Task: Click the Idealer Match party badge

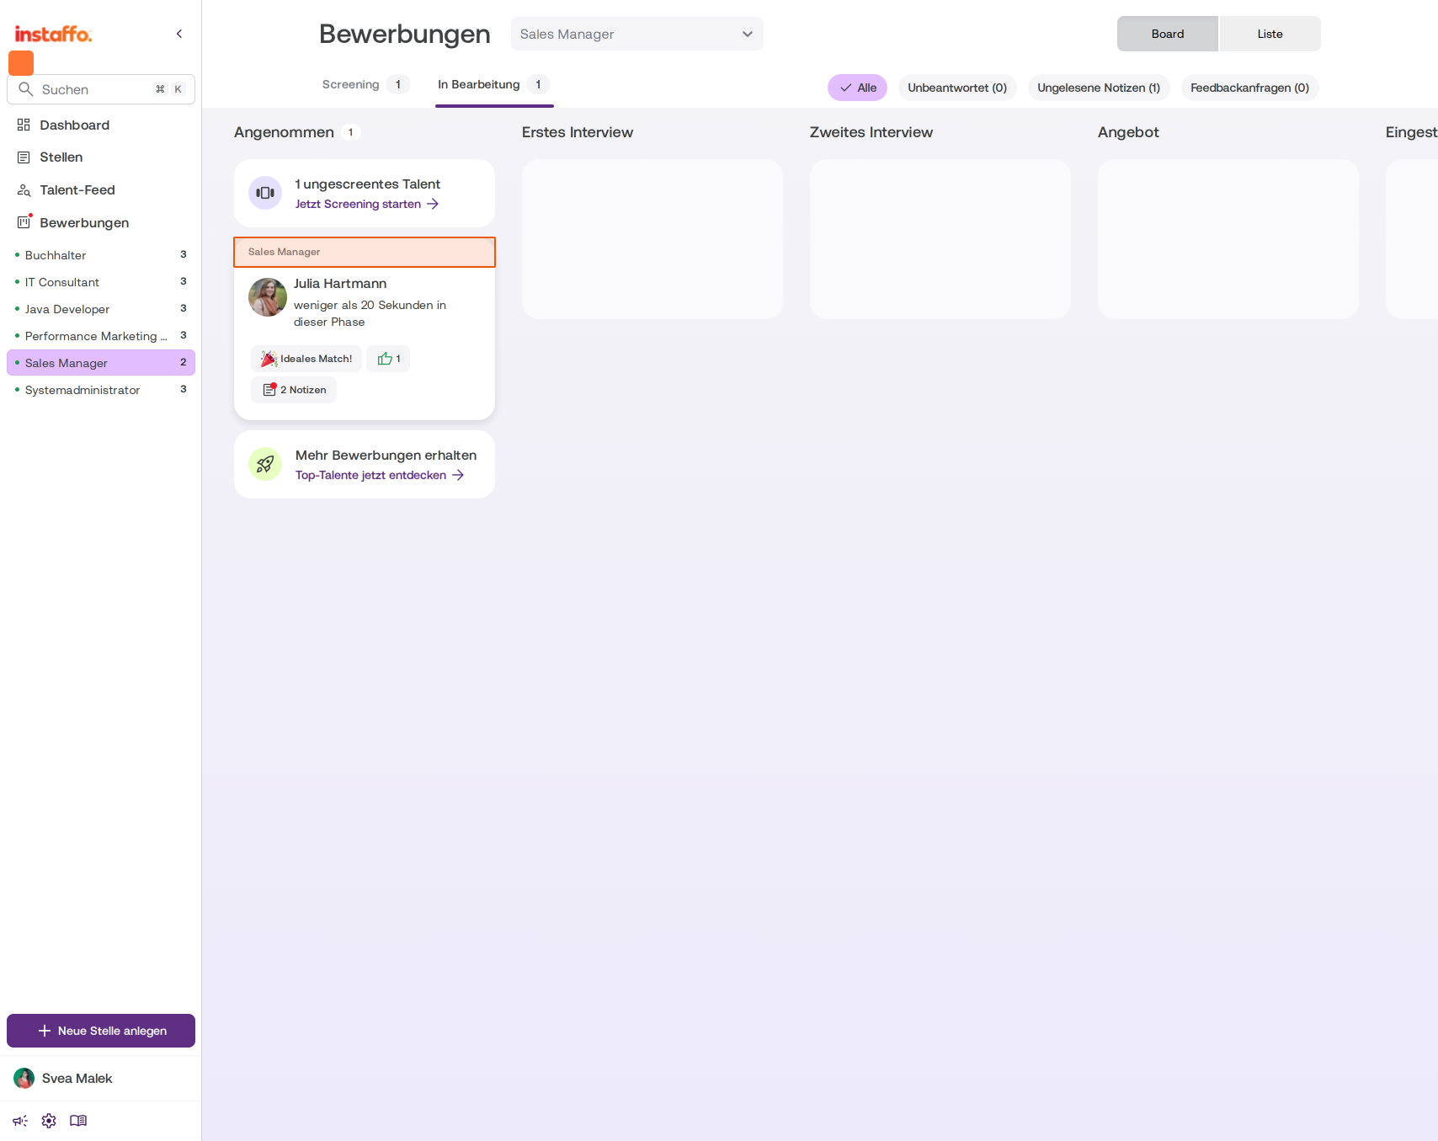Action: (x=306, y=359)
